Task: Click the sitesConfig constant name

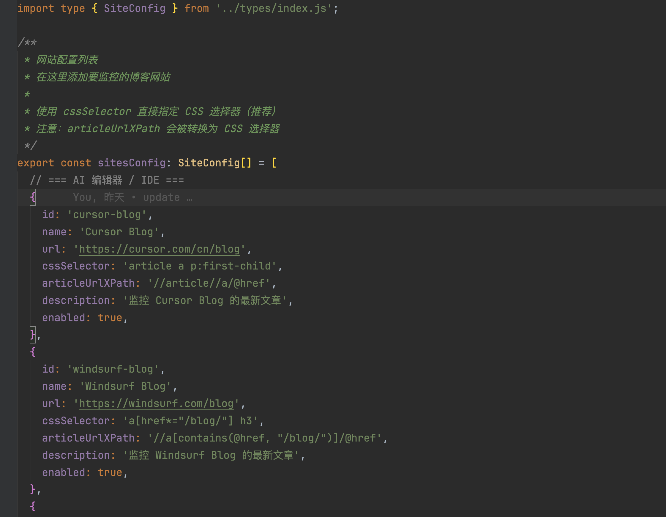Action: pos(131,163)
